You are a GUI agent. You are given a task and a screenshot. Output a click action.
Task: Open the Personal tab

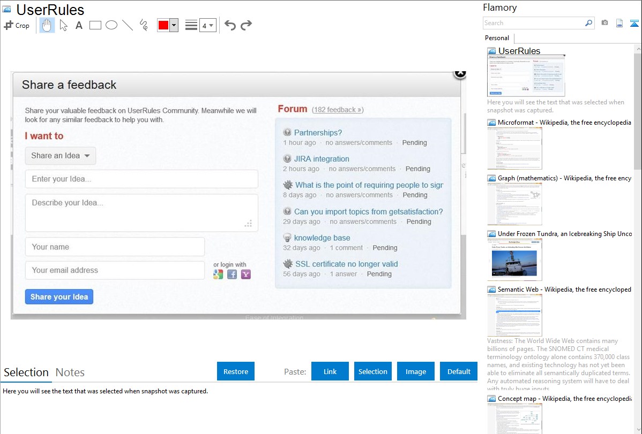point(497,38)
